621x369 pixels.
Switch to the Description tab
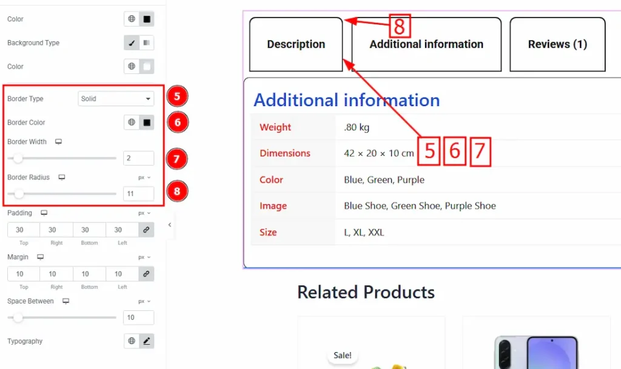(296, 44)
